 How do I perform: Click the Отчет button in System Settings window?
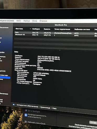point(93,122)
